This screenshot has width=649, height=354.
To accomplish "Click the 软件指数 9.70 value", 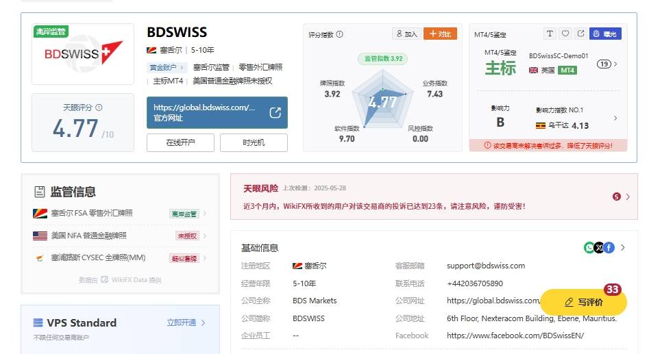I will click(347, 139).
